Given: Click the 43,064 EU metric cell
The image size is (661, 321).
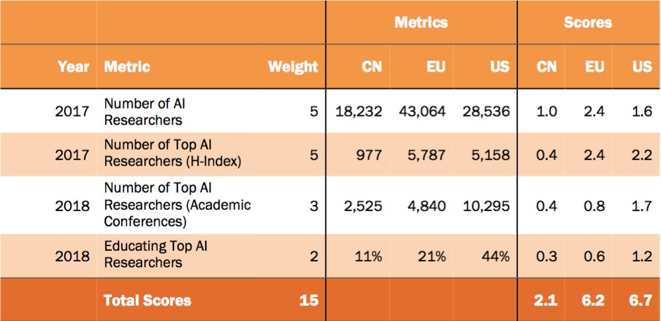Looking at the screenshot, I should 422,111.
